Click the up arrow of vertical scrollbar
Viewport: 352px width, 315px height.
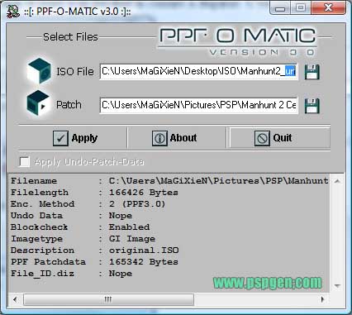click(x=337, y=181)
